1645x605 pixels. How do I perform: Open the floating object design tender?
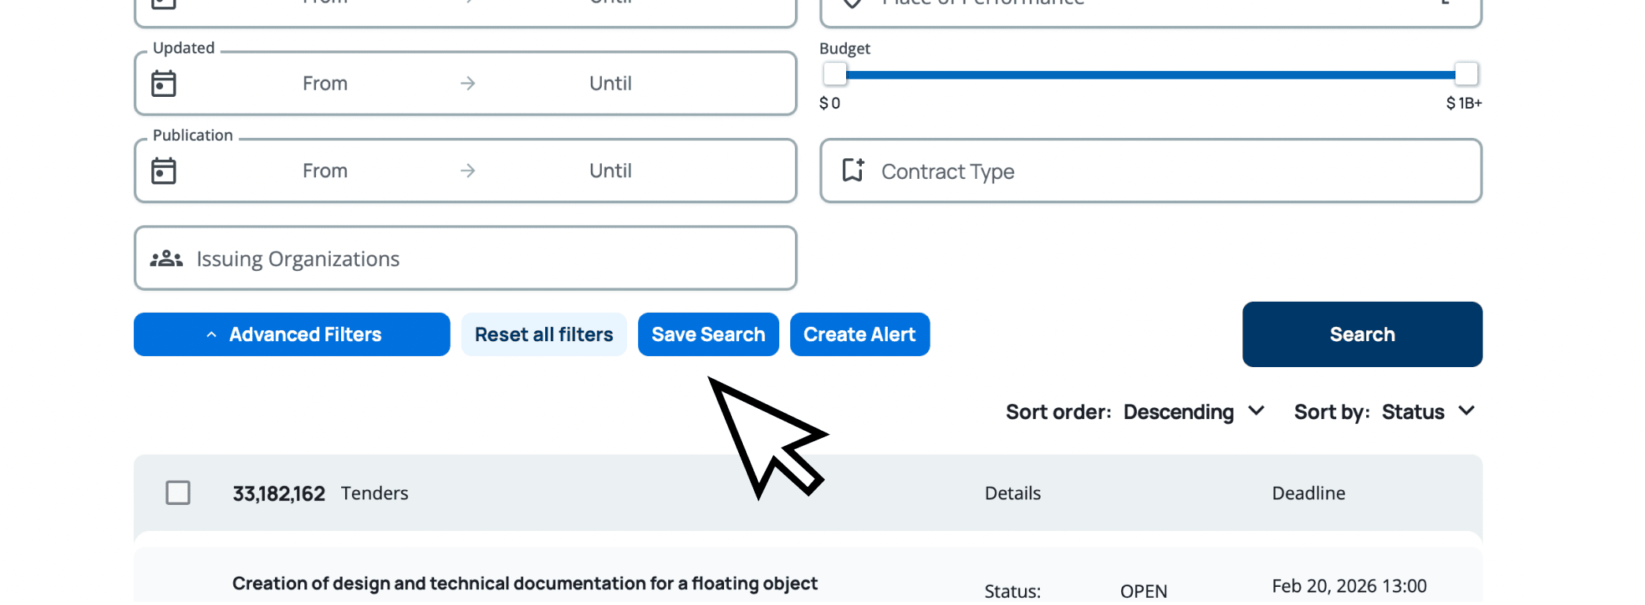525,584
